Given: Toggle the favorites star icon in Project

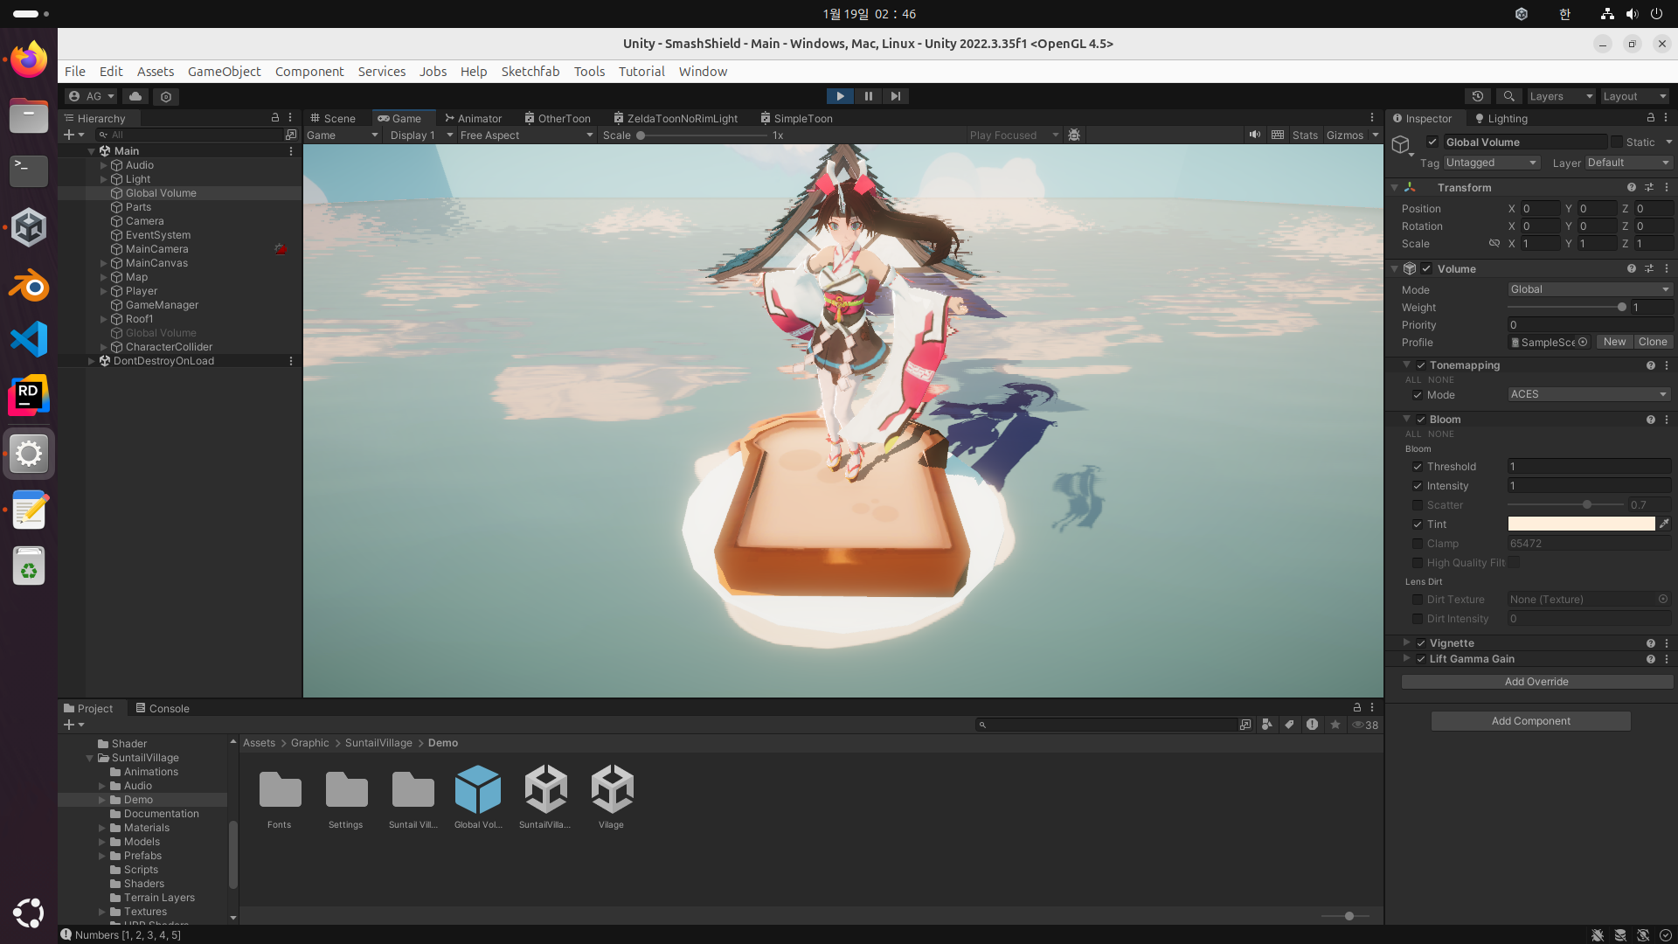Looking at the screenshot, I should pyautogui.click(x=1335, y=725).
